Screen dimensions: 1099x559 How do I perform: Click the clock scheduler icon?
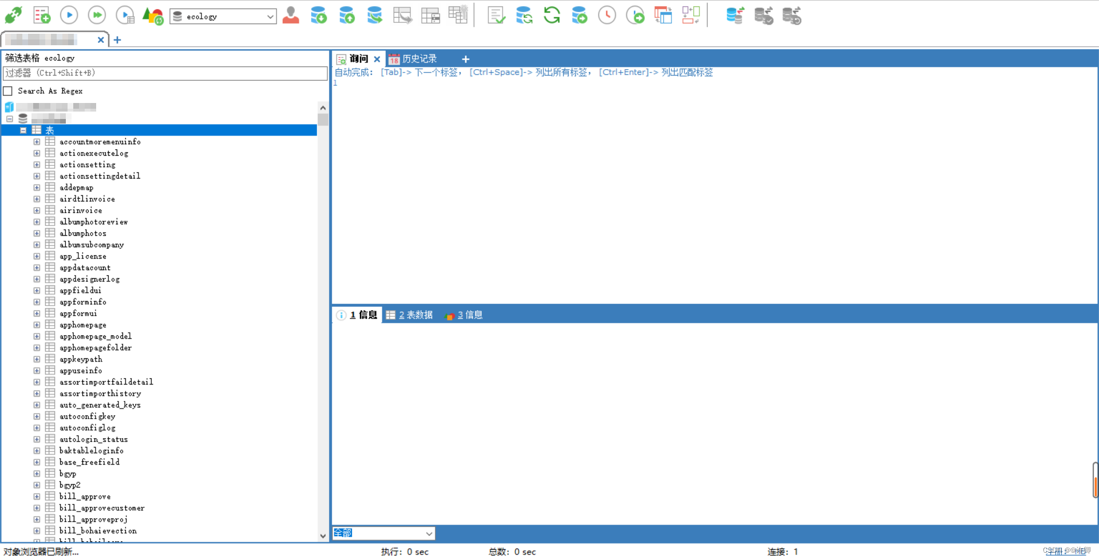click(x=607, y=15)
